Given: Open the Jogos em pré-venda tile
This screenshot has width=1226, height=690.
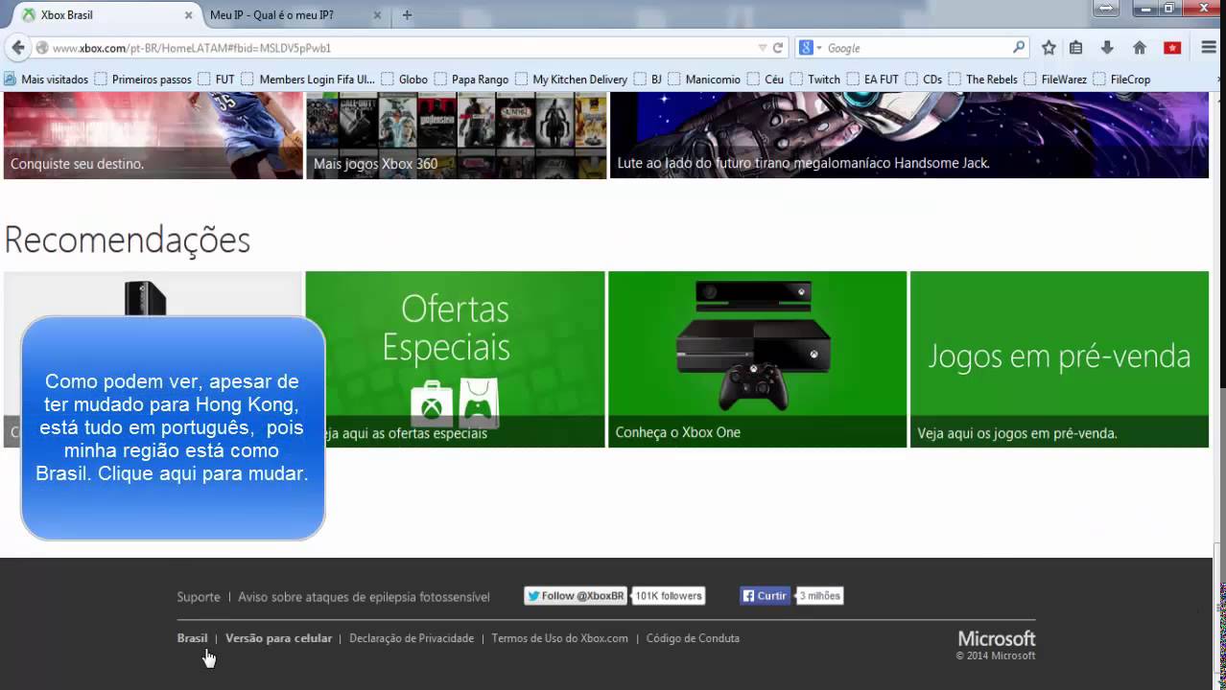Looking at the screenshot, I should pos(1059,359).
